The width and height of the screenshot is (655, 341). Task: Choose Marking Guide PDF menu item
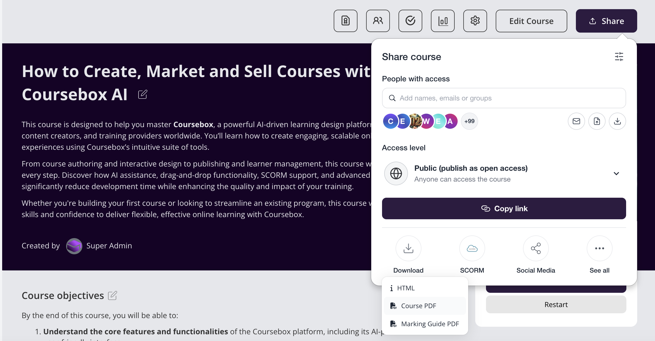[x=430, y=324]
